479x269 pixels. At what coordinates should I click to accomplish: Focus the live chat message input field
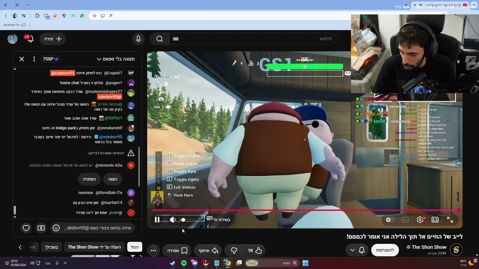click(97, 228)
